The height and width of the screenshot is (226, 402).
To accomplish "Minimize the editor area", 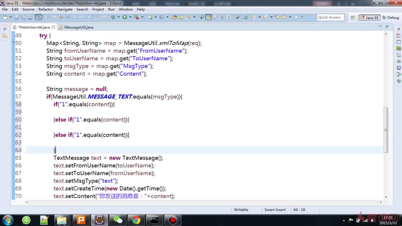I will [380, 26].
